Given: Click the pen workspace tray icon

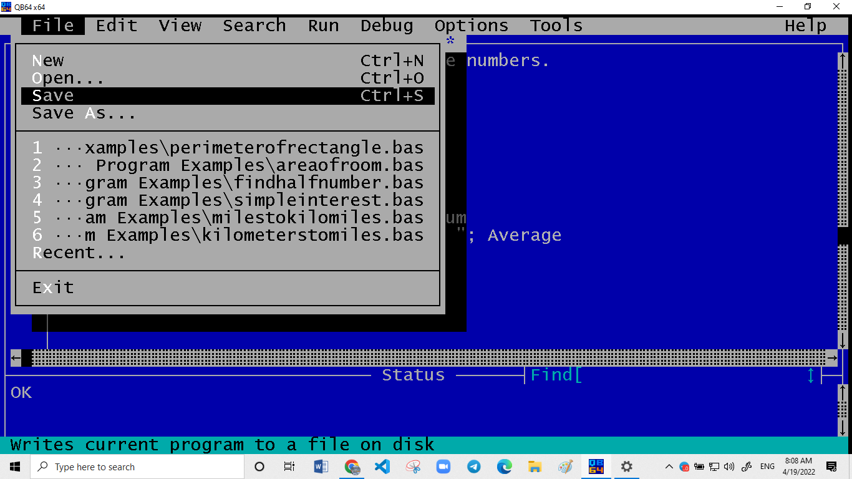Looking at the screenshot, I should point(747,467).
